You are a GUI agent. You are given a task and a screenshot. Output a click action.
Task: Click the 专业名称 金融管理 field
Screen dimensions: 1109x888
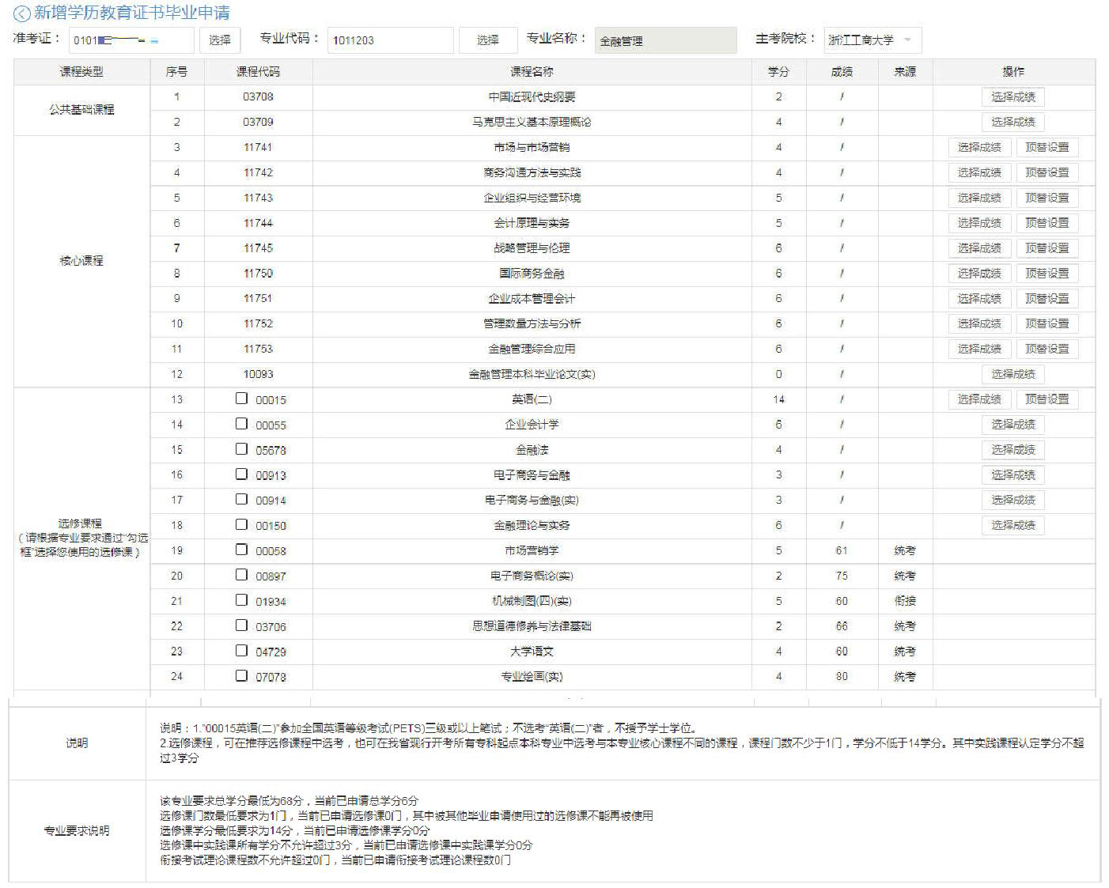pyautogui.click(x=664, y=40)
